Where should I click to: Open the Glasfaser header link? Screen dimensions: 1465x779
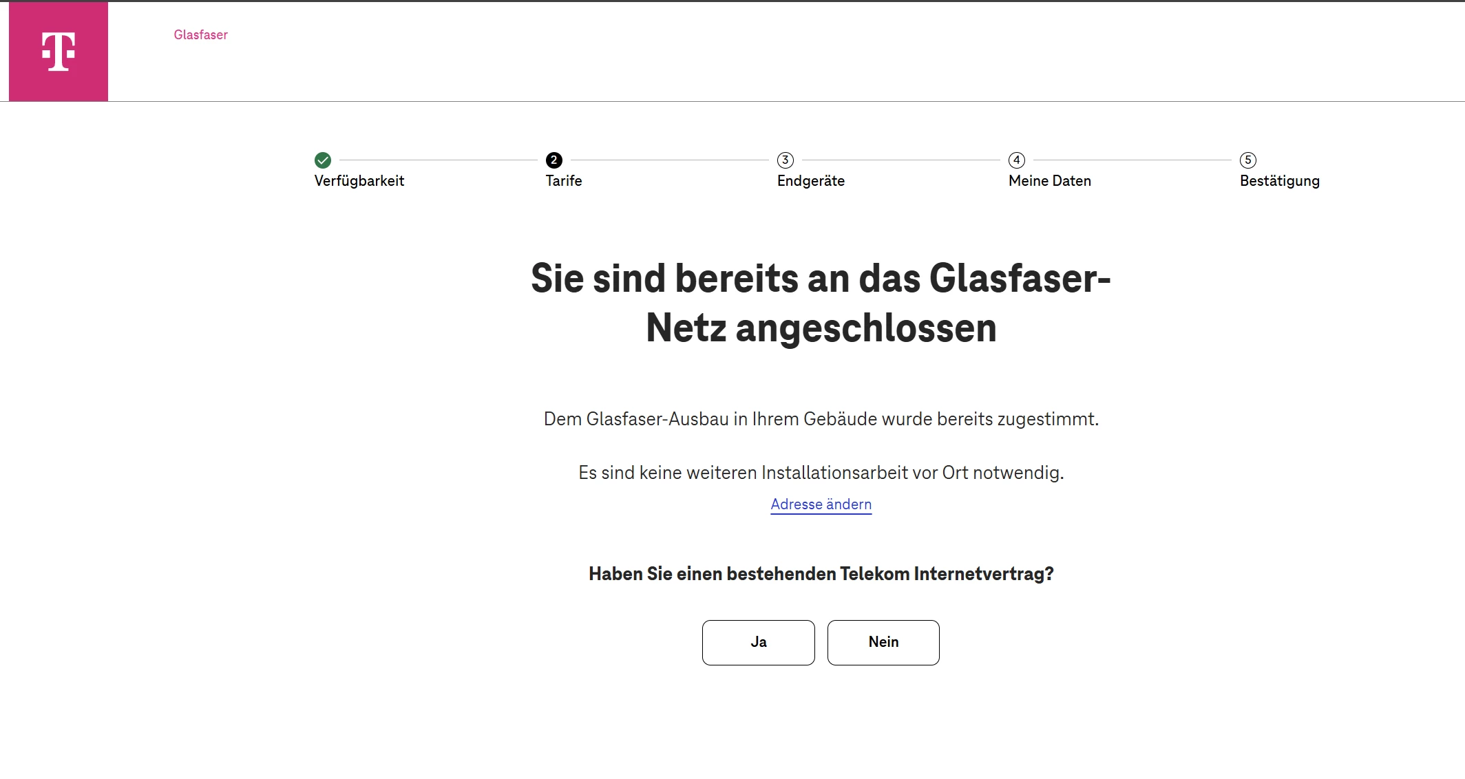coord(200,34)
